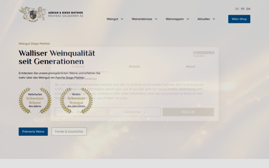Select the Consent tab in the cookie dialog
The width and height of the screenshot is (269, 168).
[78, 66]
